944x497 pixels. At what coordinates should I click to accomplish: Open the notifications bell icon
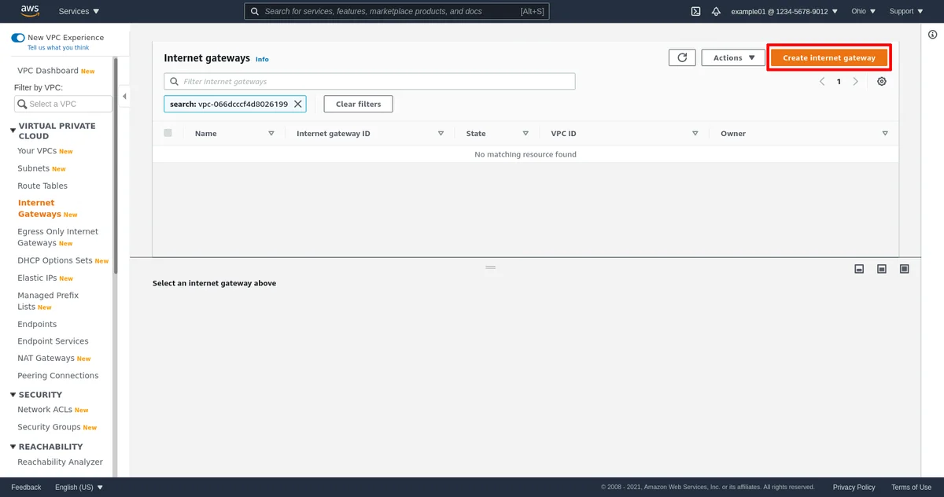pos(716,12)
